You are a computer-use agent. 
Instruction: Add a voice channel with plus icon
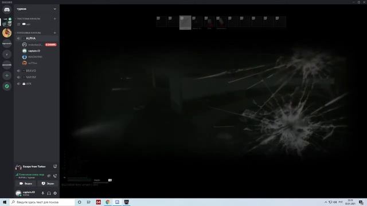click(x=55, y=33)
